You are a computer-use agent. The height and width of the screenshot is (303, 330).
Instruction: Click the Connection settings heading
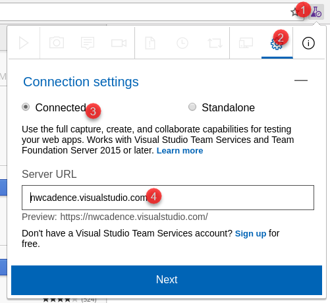point(81,82)
